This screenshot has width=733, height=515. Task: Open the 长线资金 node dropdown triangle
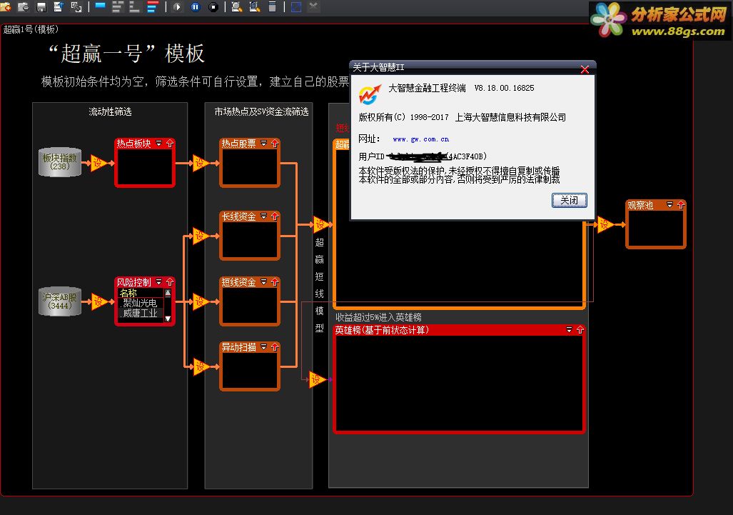[x=263, y=216]
